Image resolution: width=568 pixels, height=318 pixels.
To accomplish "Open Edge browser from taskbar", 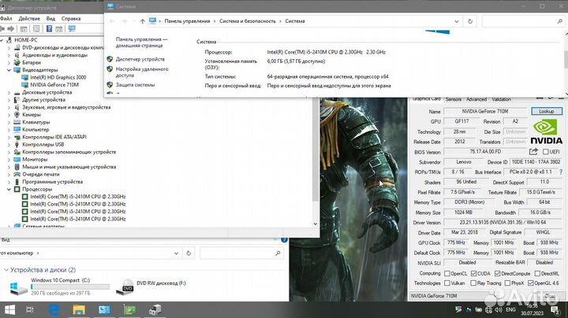I will 54,309.
